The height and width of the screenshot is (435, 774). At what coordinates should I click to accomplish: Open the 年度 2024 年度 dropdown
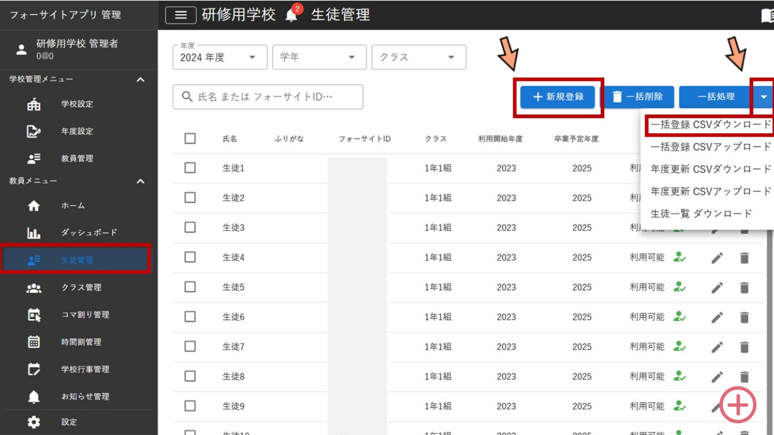220,57
